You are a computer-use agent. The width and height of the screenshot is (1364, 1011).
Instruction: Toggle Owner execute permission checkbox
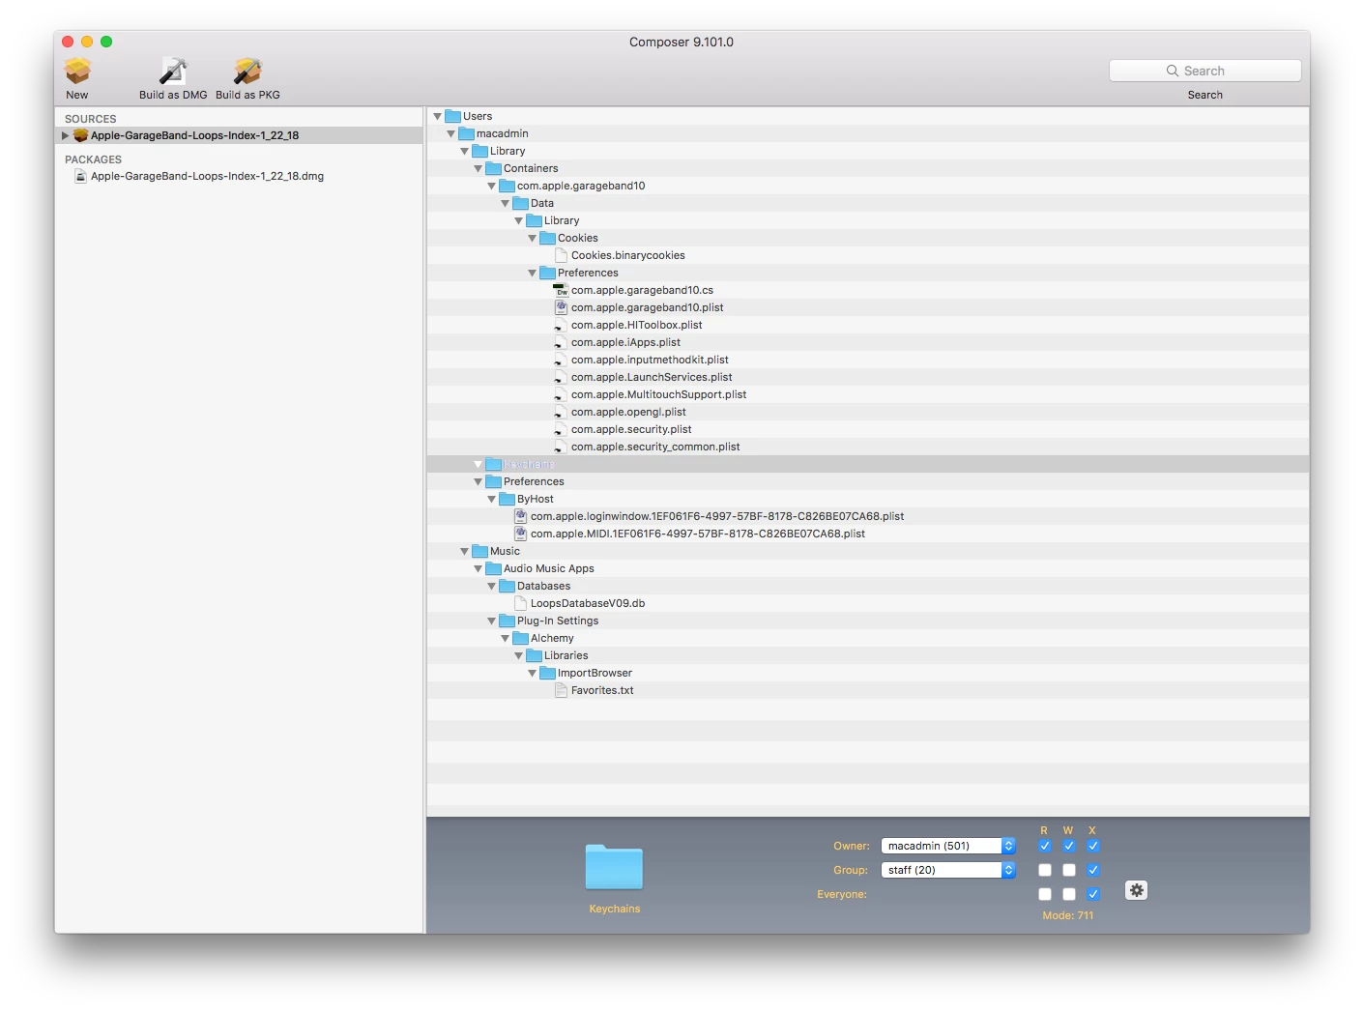1092,846
